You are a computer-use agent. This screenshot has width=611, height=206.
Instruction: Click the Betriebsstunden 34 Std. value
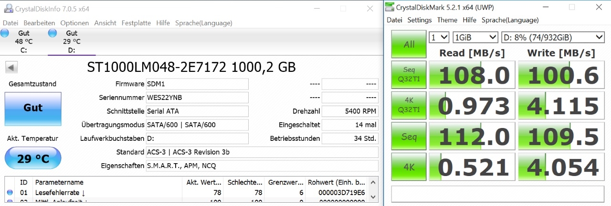pyautogui.click(x=350, y=138)
